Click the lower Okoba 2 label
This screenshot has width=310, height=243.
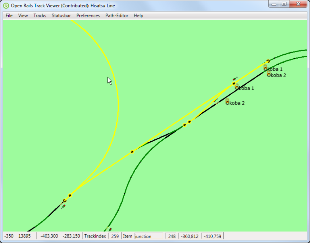click(235, 103)
